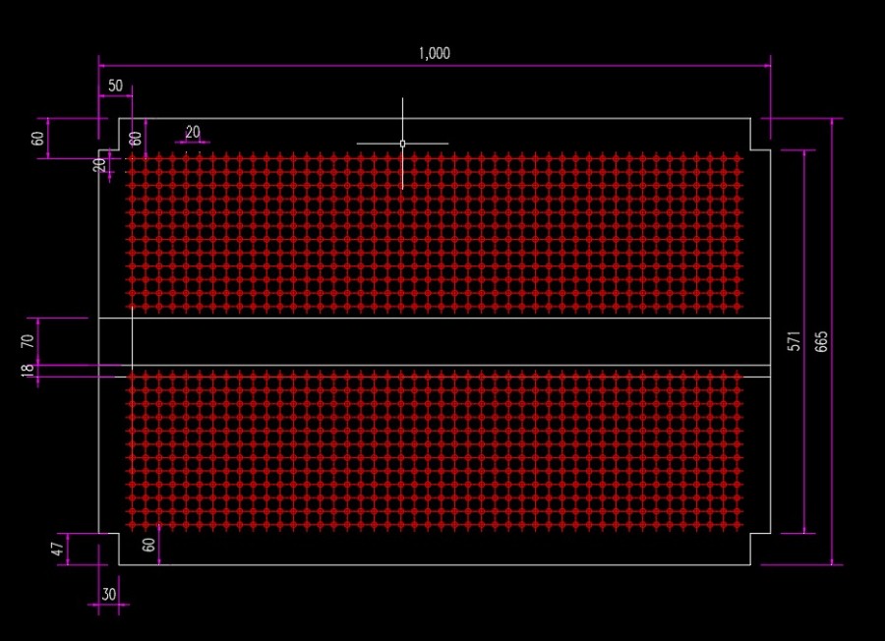Select the 1,000 overall width dimension text
This screenshot has width=885, height=641.
pos(434,54)
